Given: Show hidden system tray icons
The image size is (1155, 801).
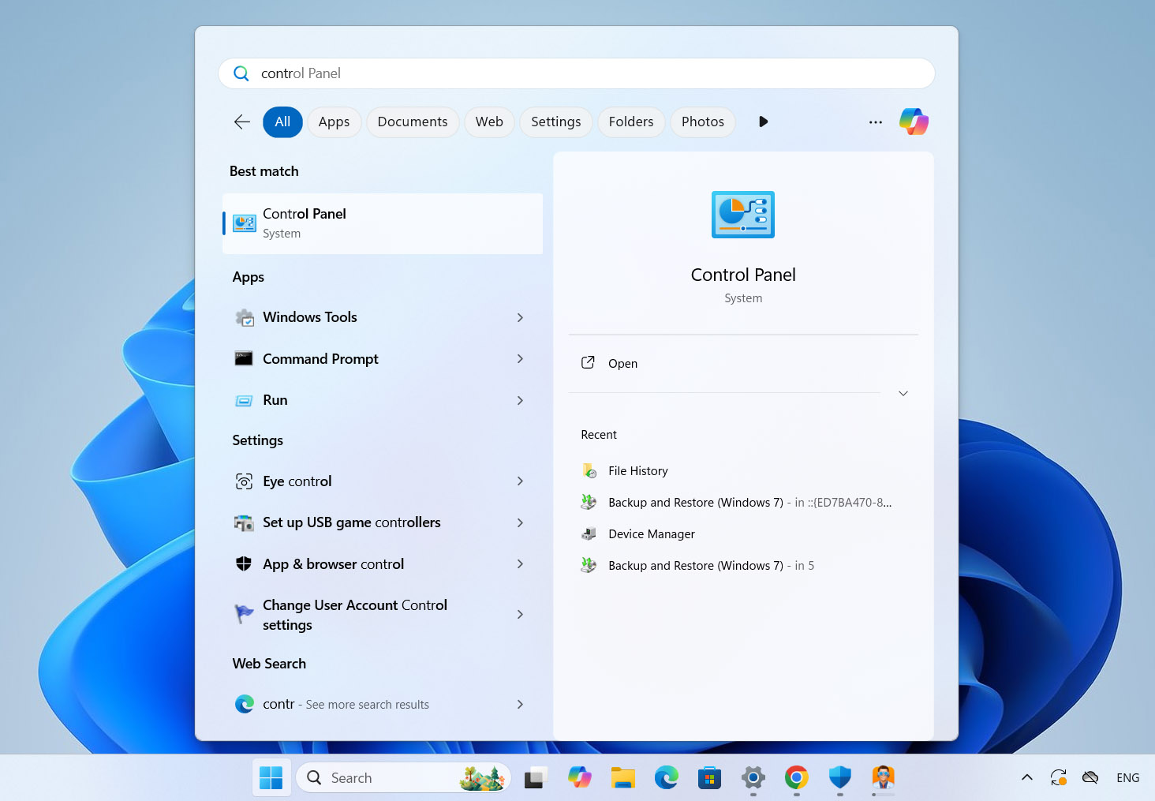Looking at the screenshot, I should [1027, 777].
